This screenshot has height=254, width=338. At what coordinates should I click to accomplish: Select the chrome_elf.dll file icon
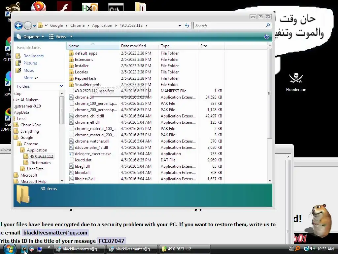(x=71, y=122)
